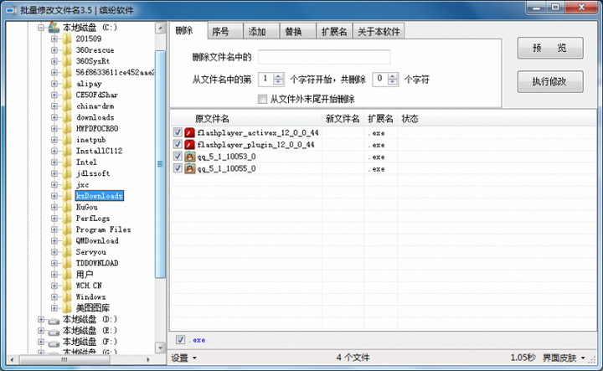Screen dimensions: 603x371
Task: Click the folder icon for 360rescue
Action: [67, 50]
